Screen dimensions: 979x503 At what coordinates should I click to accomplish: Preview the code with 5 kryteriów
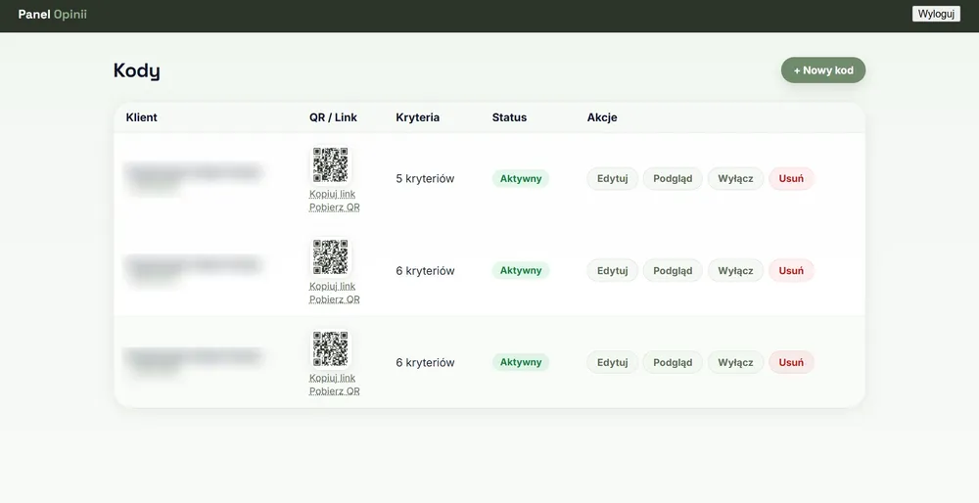click(673, 178)
